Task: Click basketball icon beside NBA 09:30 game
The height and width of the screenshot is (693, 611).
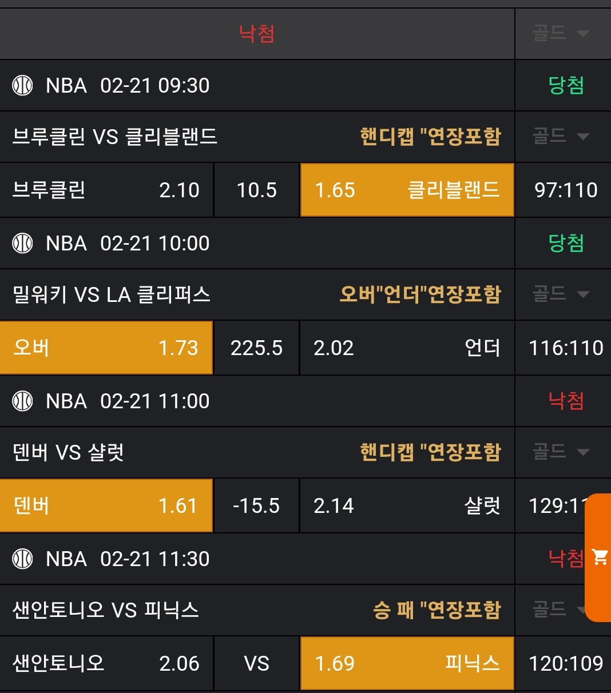Action: tap(23, 86)
